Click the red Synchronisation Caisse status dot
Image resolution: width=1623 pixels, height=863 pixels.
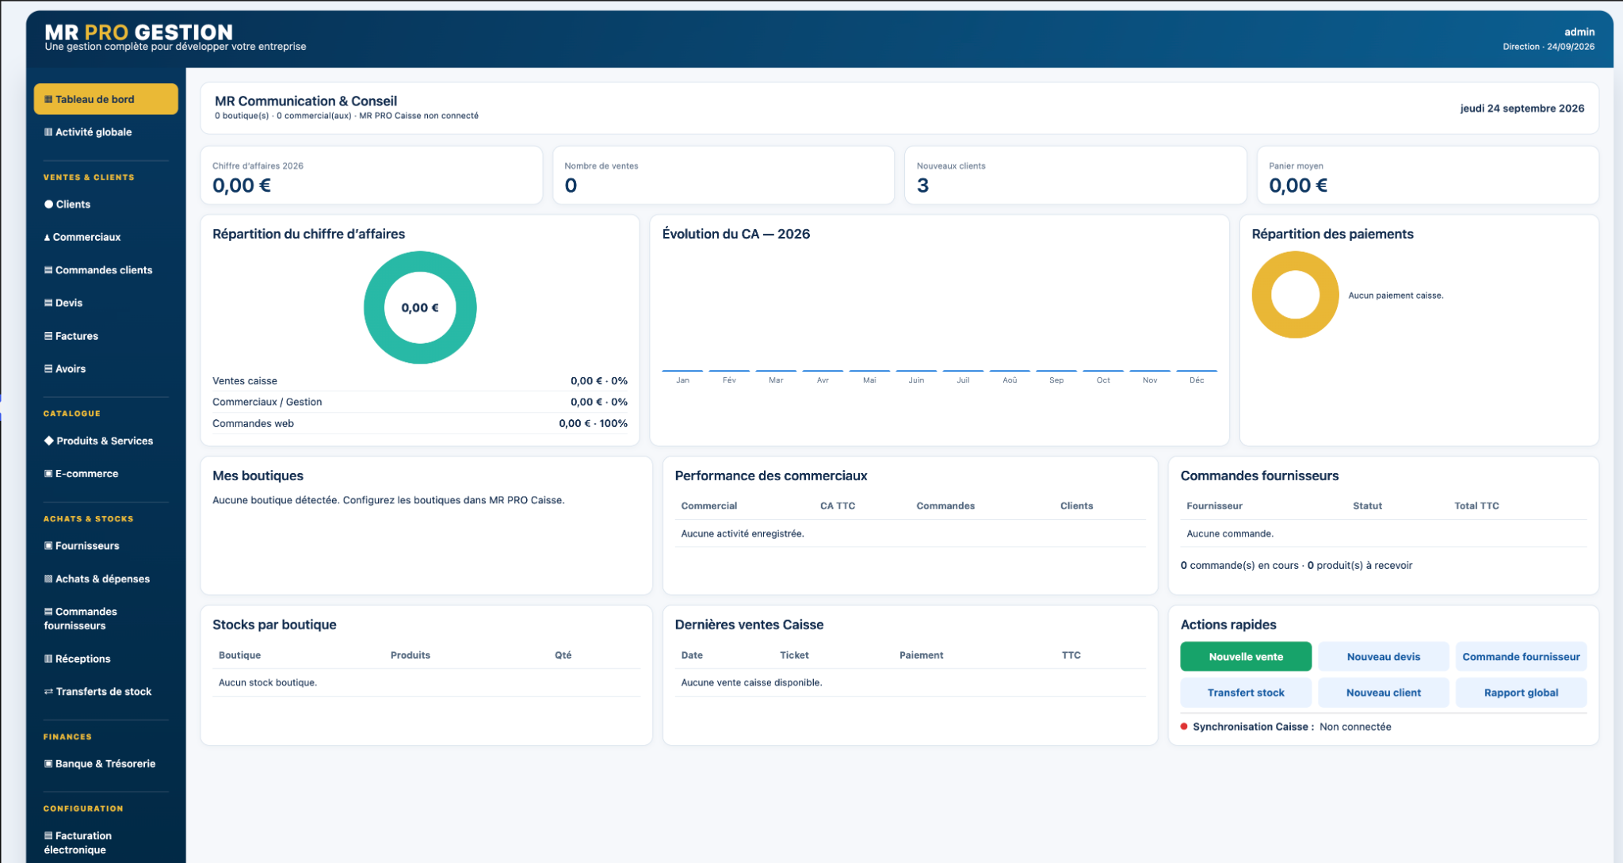coord(1184,727)
